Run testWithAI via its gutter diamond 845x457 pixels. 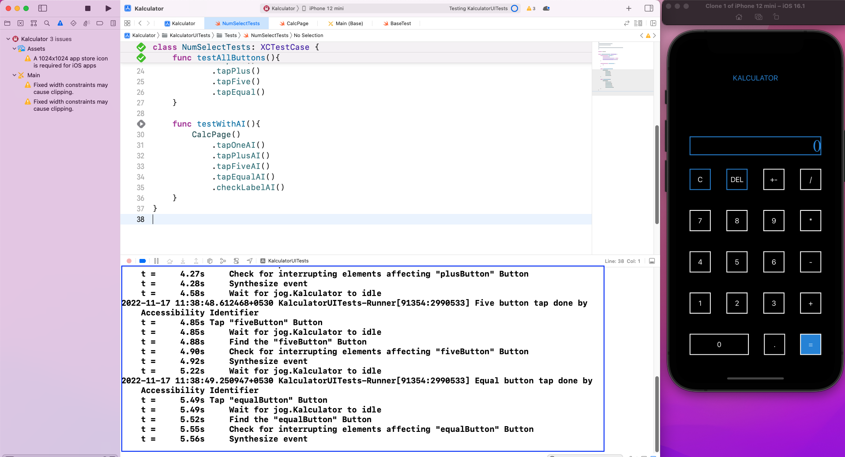pyautogui.click(x=141, y=124)
